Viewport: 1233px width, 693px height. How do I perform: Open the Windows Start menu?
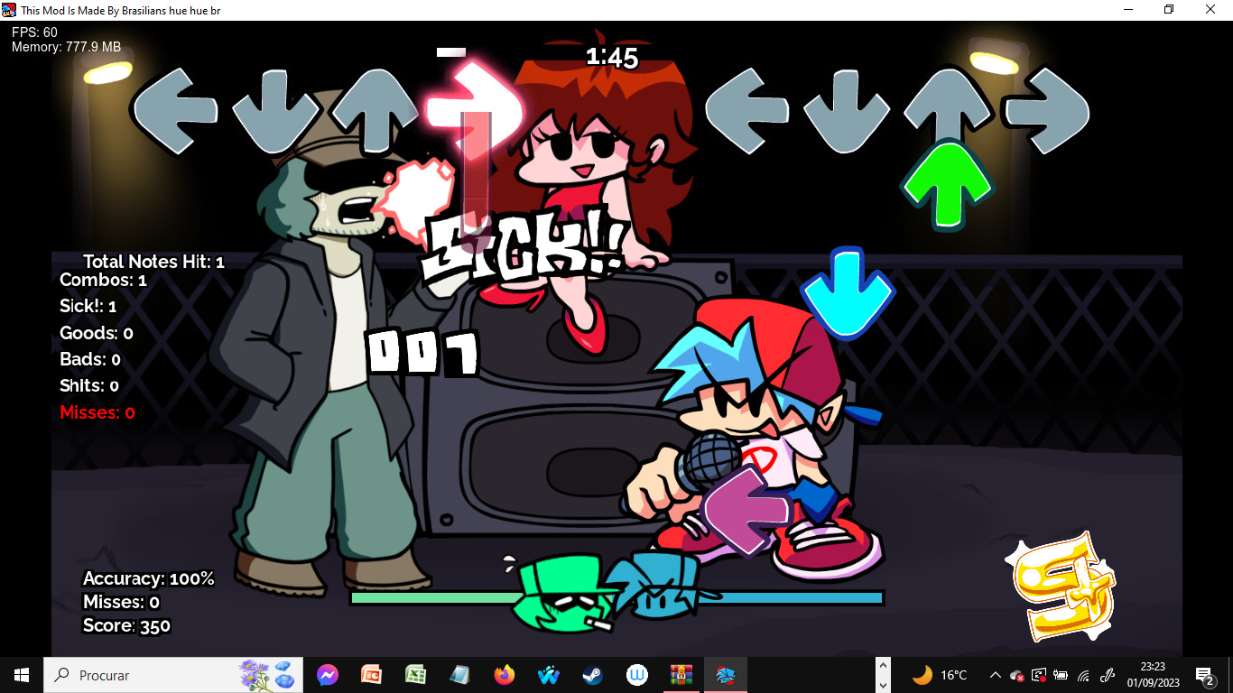pos(22,675)
